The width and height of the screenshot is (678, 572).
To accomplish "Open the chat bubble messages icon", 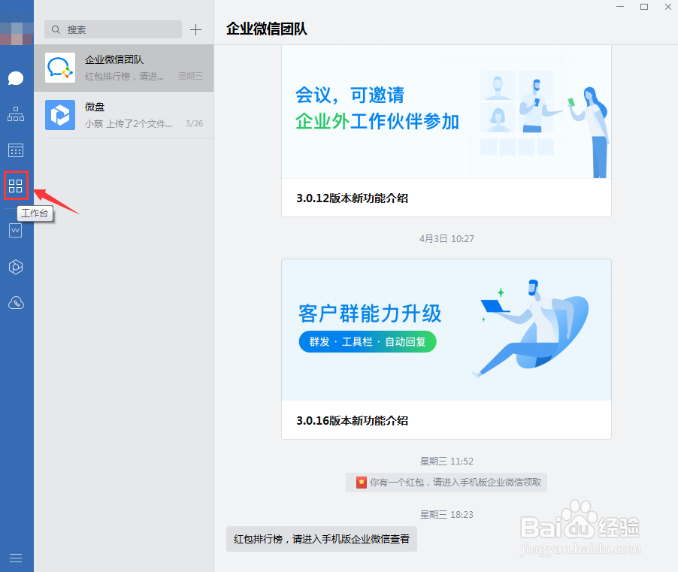I will pos(16,77).
